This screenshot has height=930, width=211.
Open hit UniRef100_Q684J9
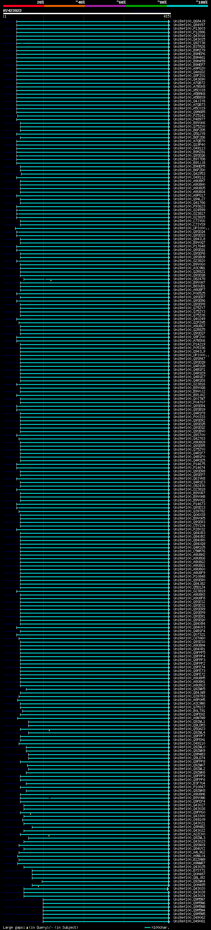click(x=189, y=21)
